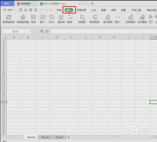Select the Insert (插入) ribbon tab

coord(69,10)
